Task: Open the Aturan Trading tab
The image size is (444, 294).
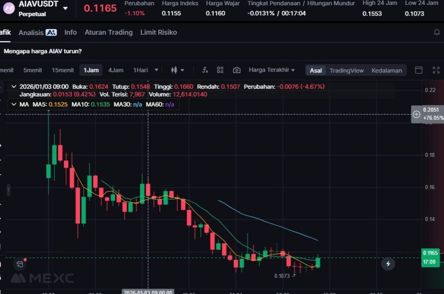Action: tap(108, 32)
